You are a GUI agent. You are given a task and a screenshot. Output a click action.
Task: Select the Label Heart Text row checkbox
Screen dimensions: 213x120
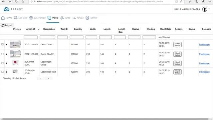point(2,72)
